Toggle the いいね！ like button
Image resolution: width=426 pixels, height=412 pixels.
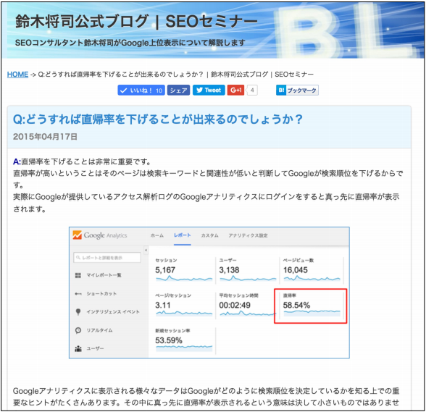pyautogui.click(x=141, y=91)
